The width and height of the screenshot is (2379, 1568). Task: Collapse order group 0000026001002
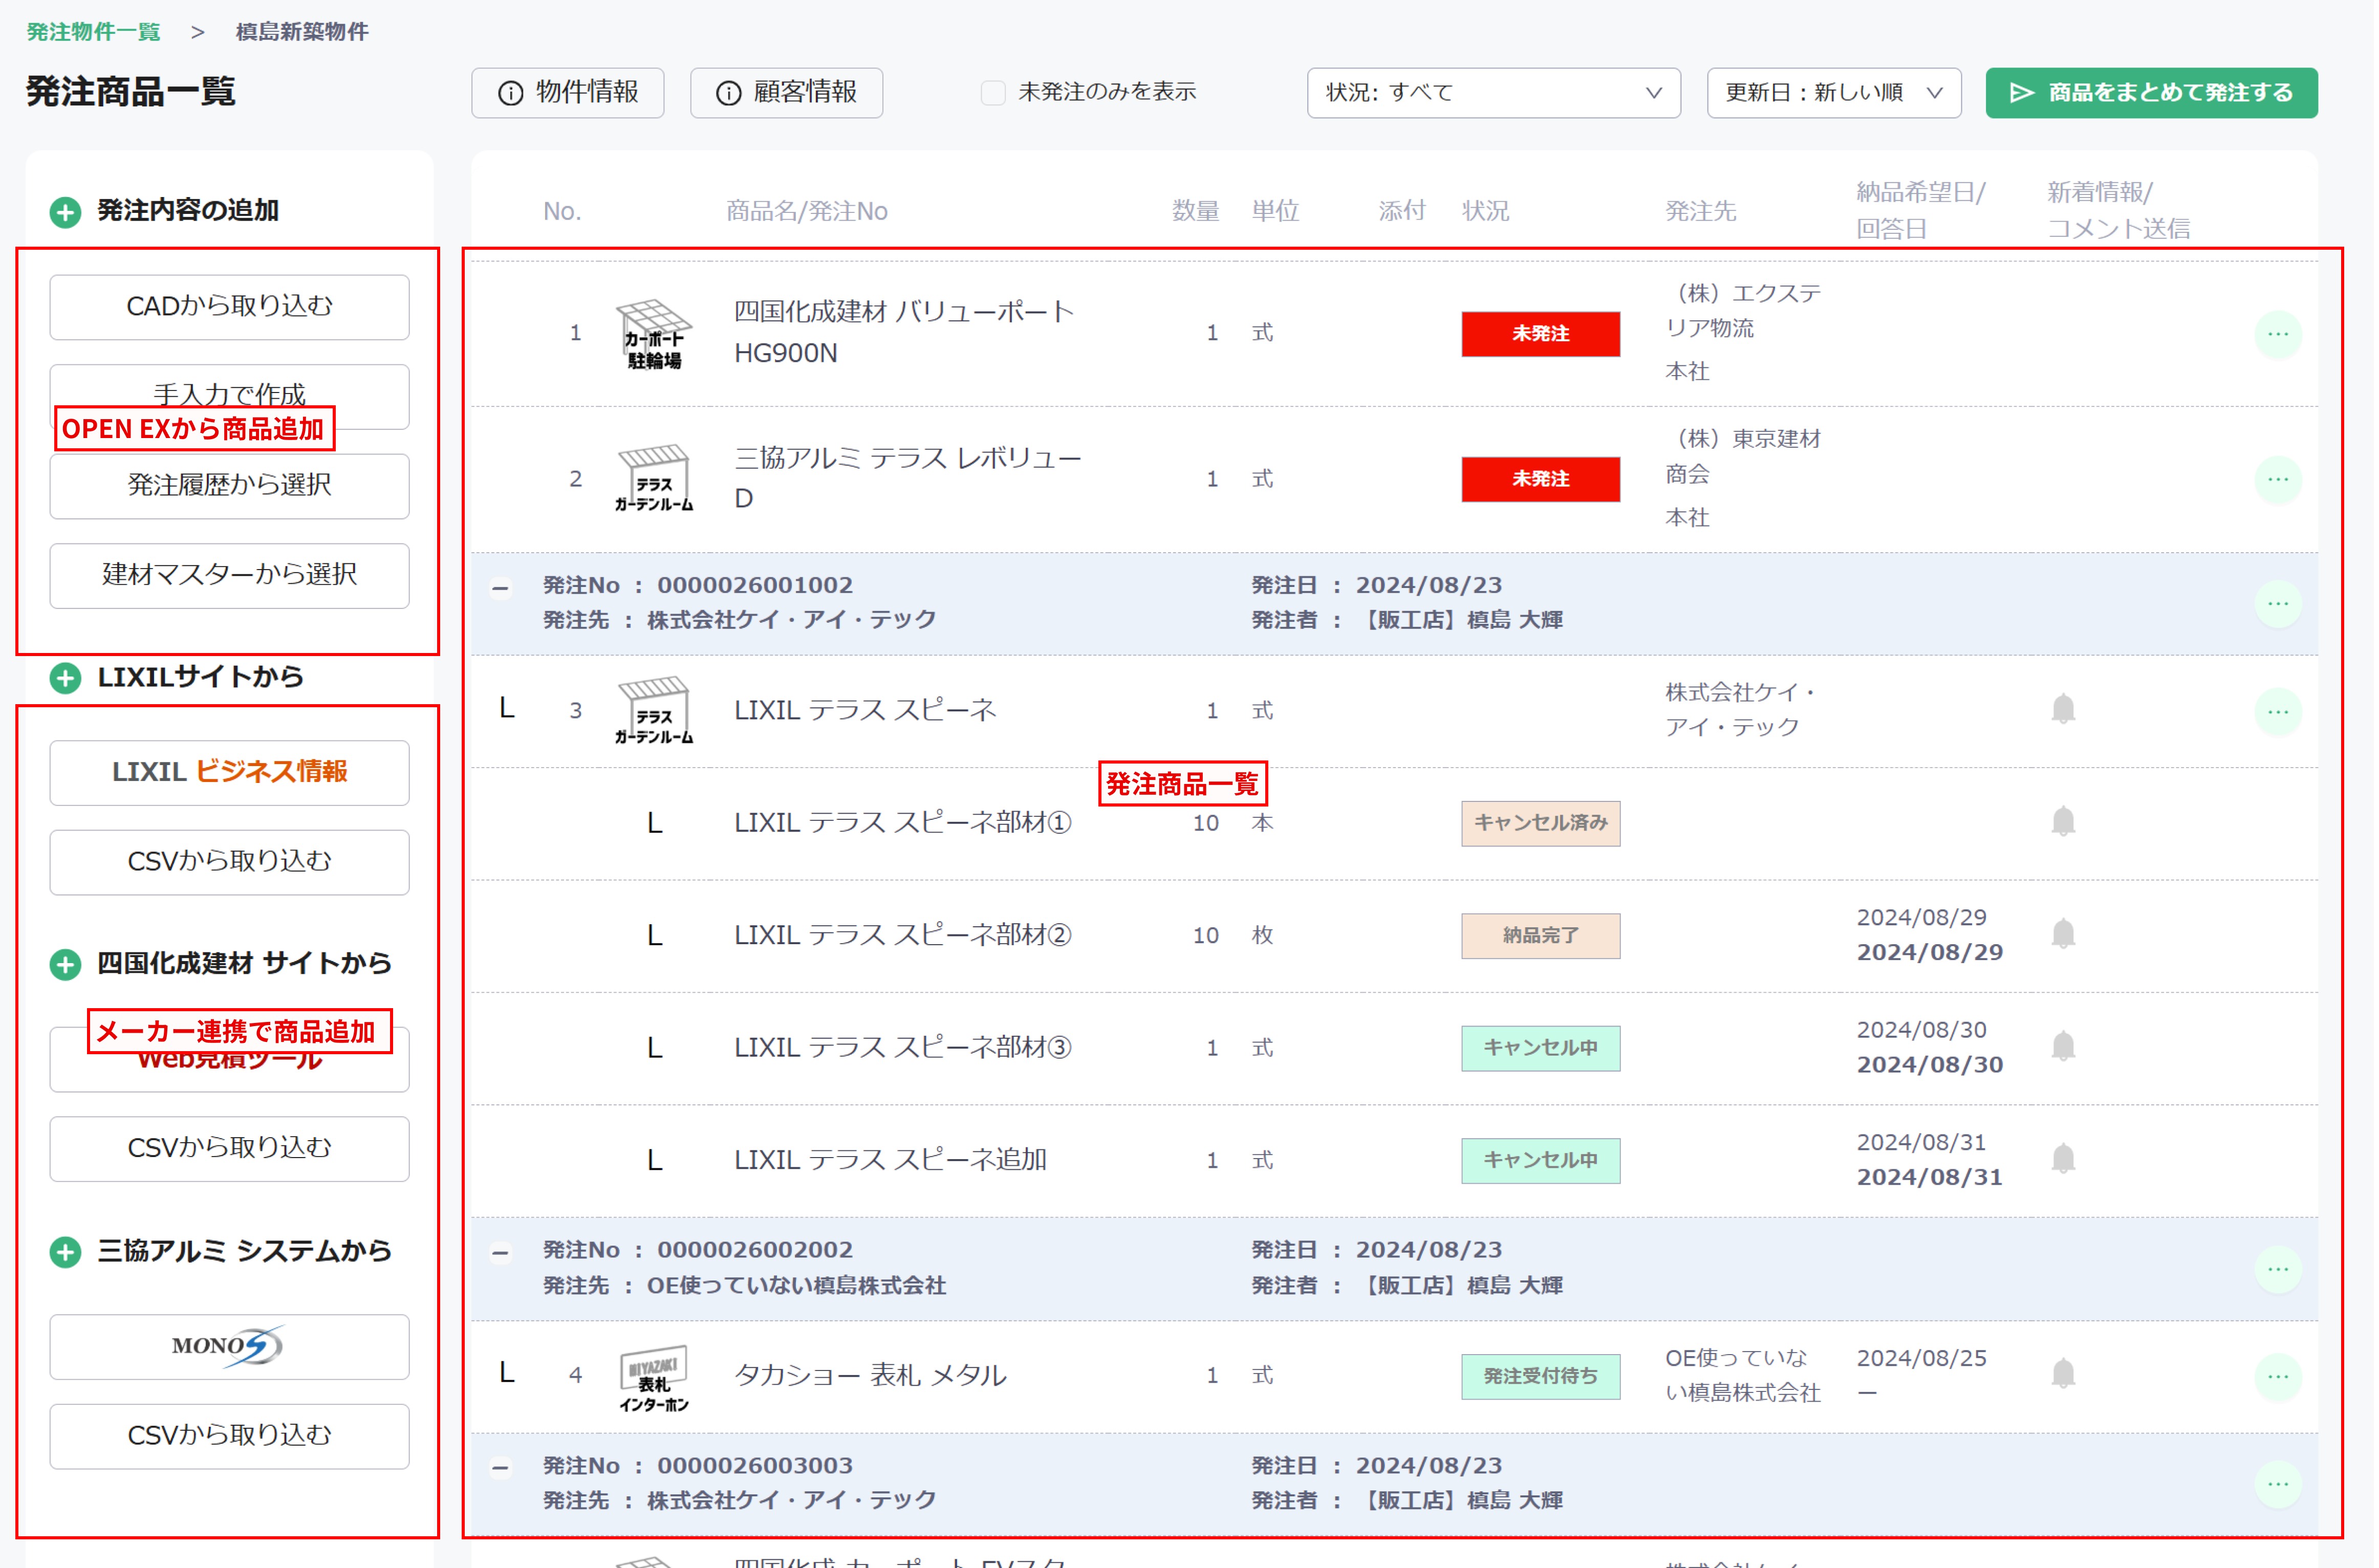(501, 588)
